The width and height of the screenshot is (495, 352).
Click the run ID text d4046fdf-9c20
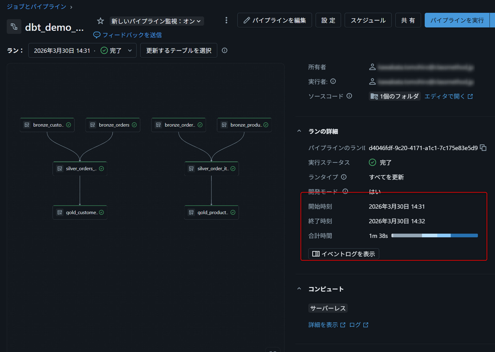(423, 148)
